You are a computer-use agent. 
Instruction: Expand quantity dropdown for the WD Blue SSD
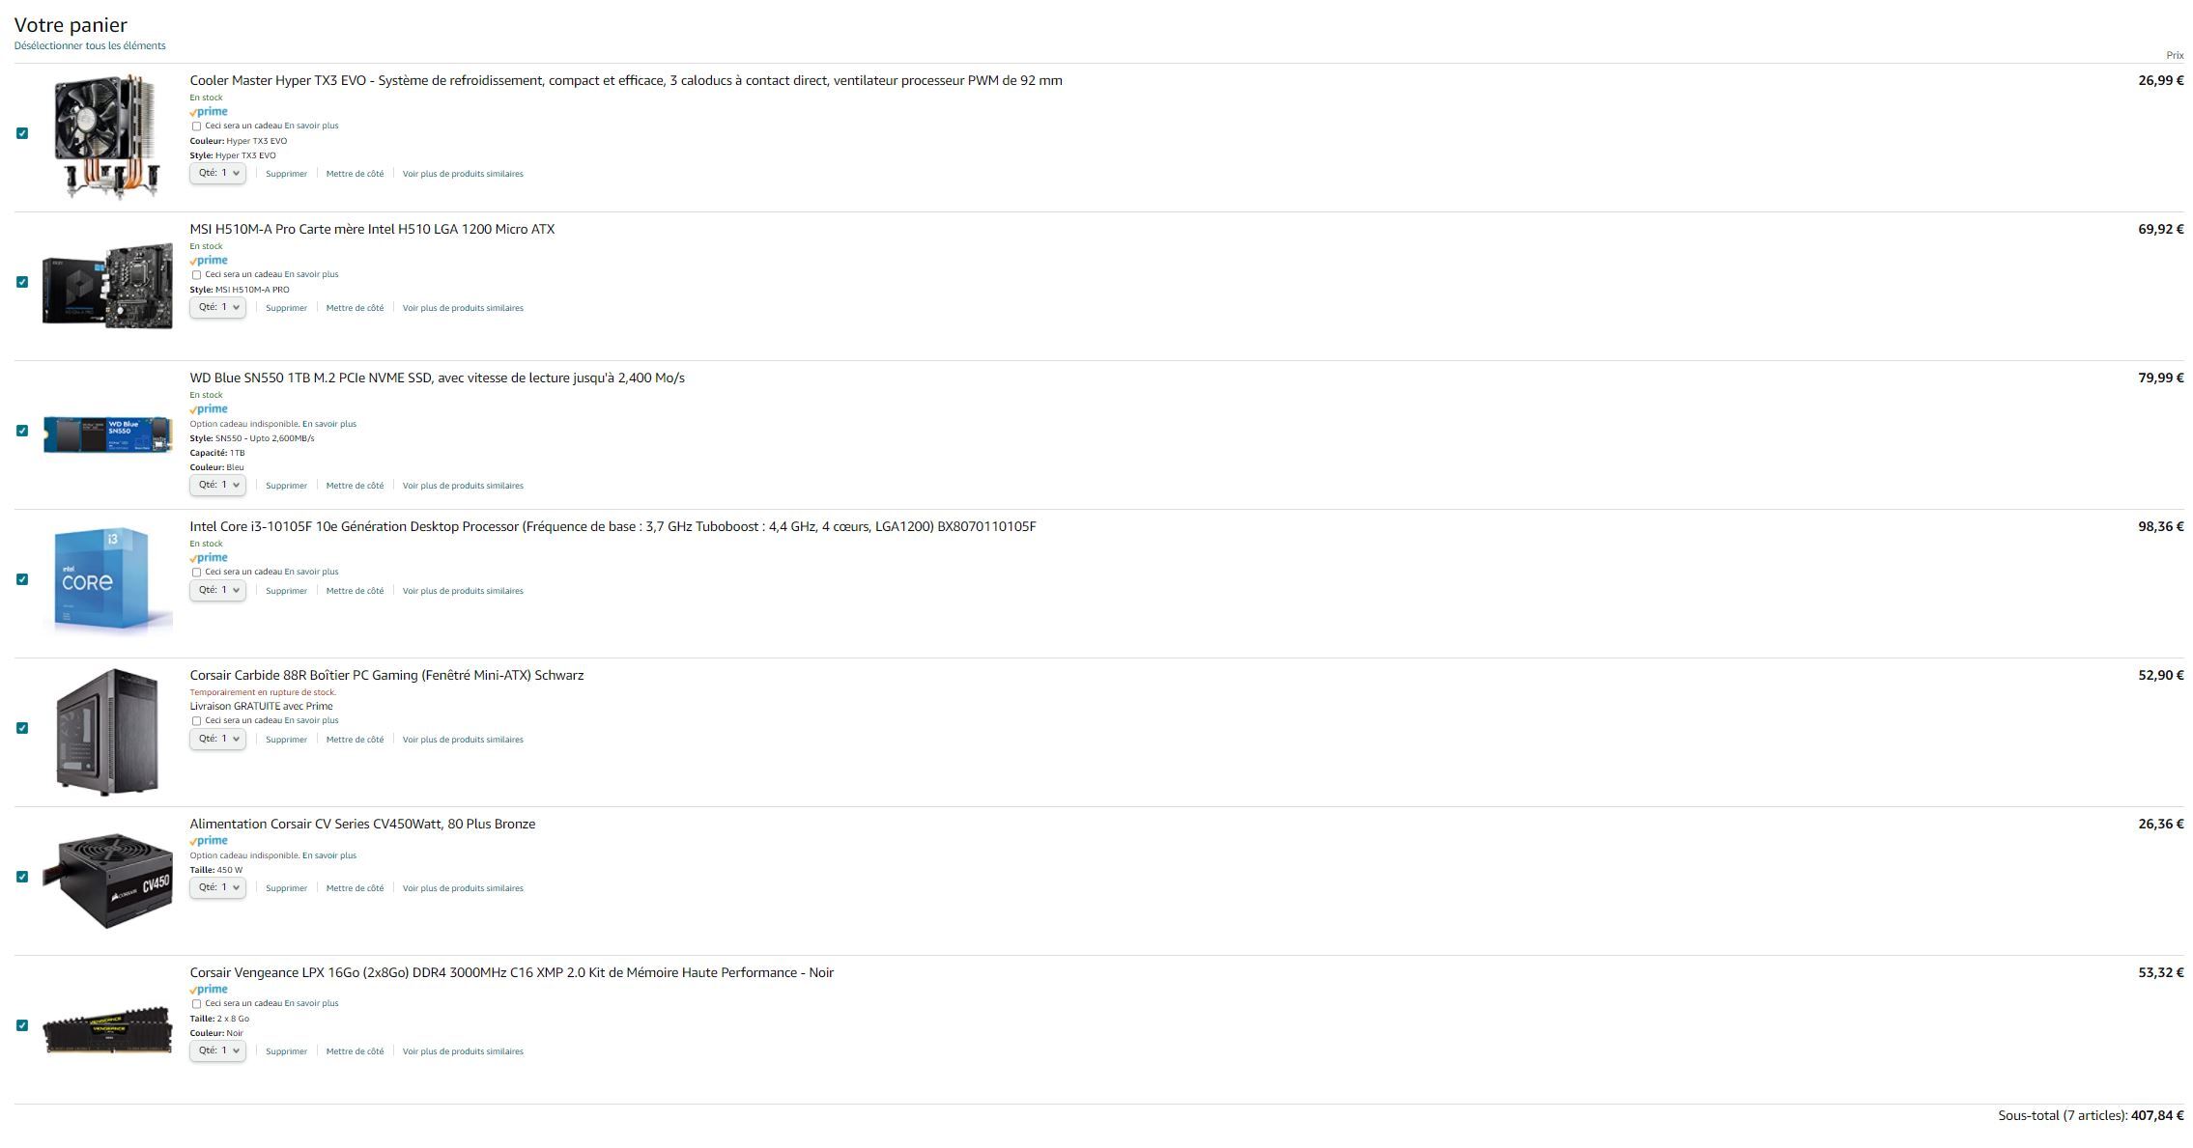[x=217, y=485]
